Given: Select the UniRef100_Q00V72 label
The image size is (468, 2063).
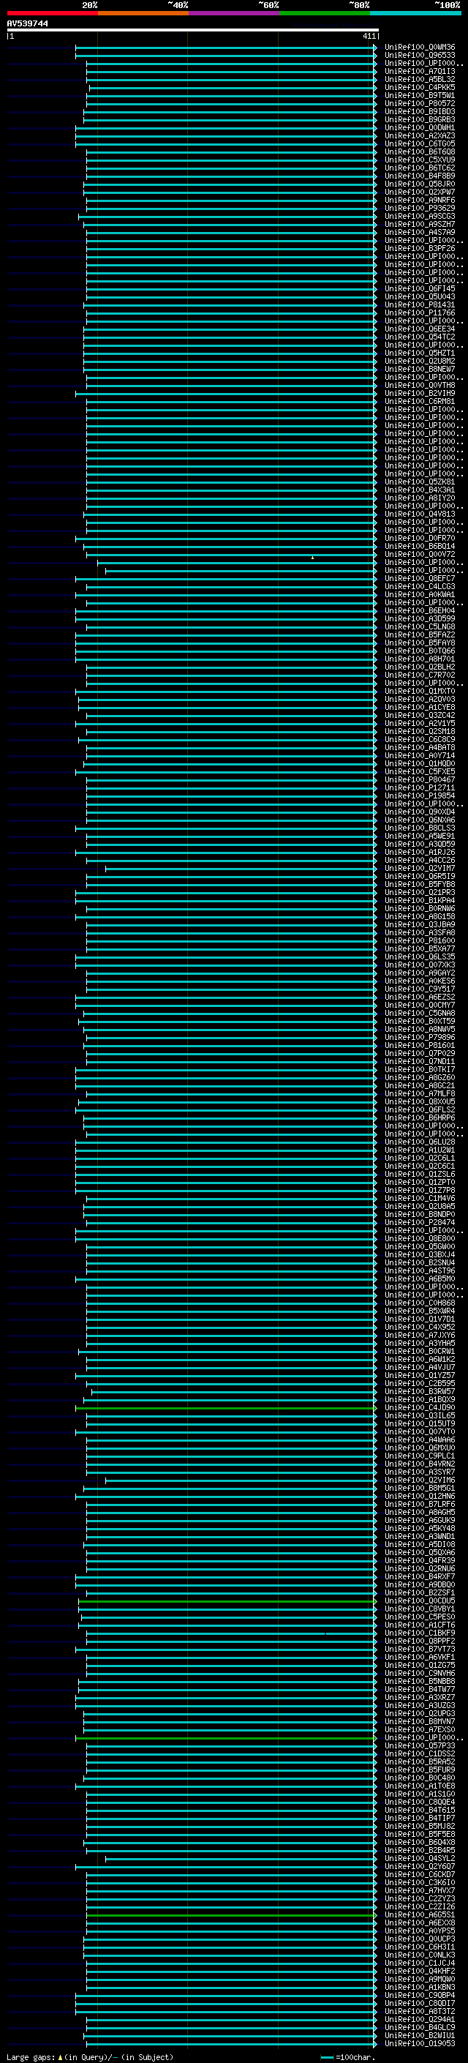Looking at the screenshot, I should click(x=419, y=554).
